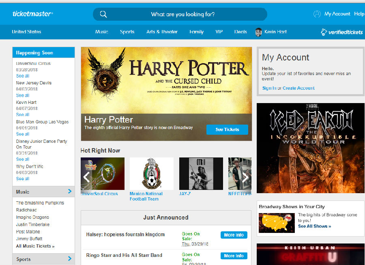Open Justin Timberlake in Music list
This screenshot has width=365, height=265.
[x=33, y=224]
